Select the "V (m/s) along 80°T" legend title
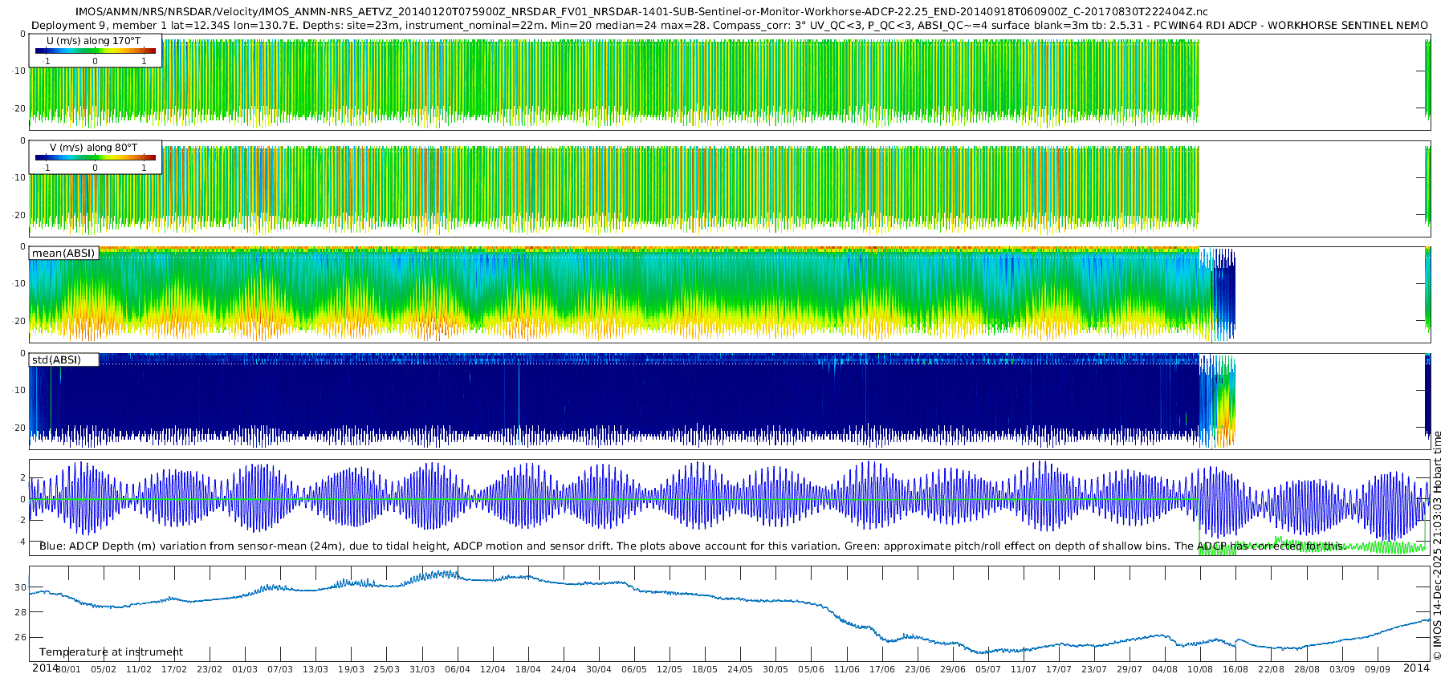Screen dimensions: 1445x682 pyautogui.click(x=93, y=148)
